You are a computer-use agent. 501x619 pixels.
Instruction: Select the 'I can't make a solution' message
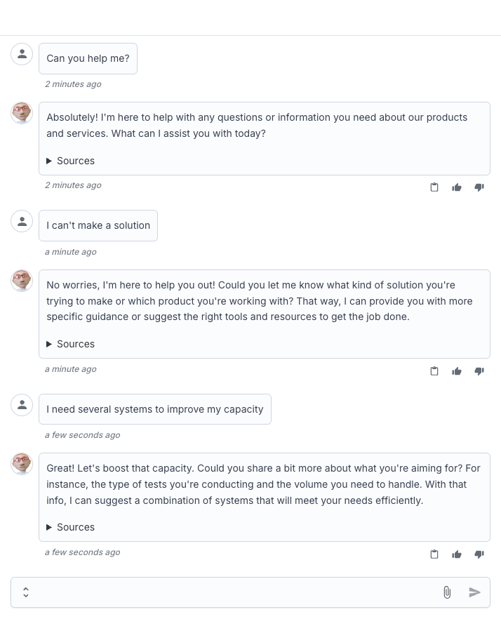pos(98,225)
